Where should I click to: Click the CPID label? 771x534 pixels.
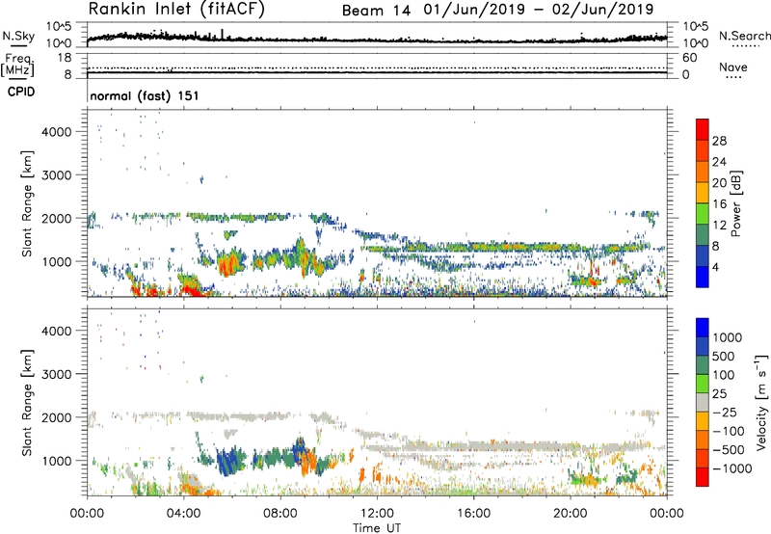coord(21,92)
